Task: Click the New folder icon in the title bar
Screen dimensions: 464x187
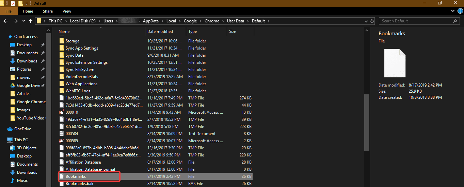Action: pyautogui.click(x=20, y=3)
